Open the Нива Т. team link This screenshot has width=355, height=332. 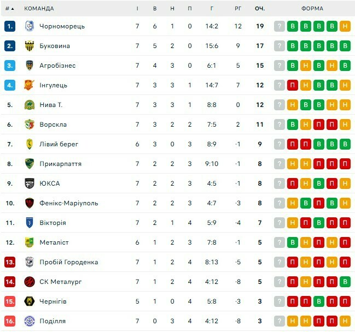[x=50, y=105]
